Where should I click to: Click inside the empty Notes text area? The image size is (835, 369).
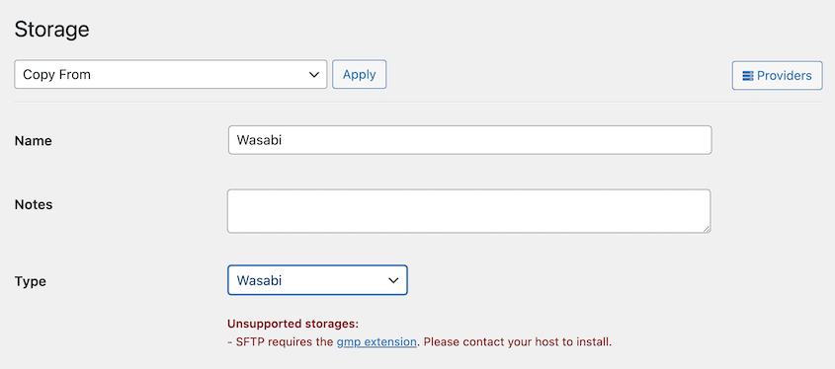click(469, 211)
